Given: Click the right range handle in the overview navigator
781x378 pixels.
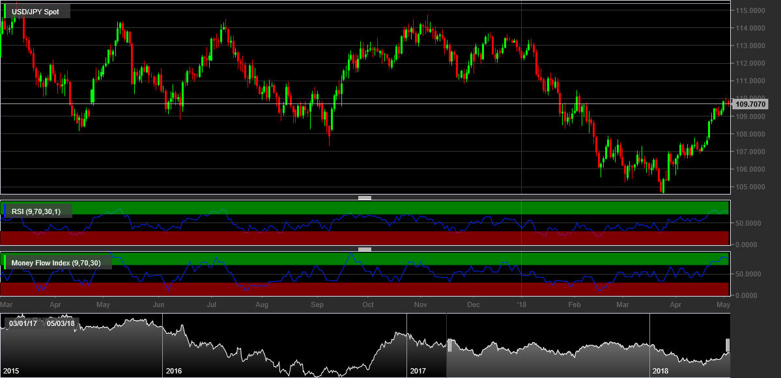Looking at the screenshot, I should (x=727, y=345).
